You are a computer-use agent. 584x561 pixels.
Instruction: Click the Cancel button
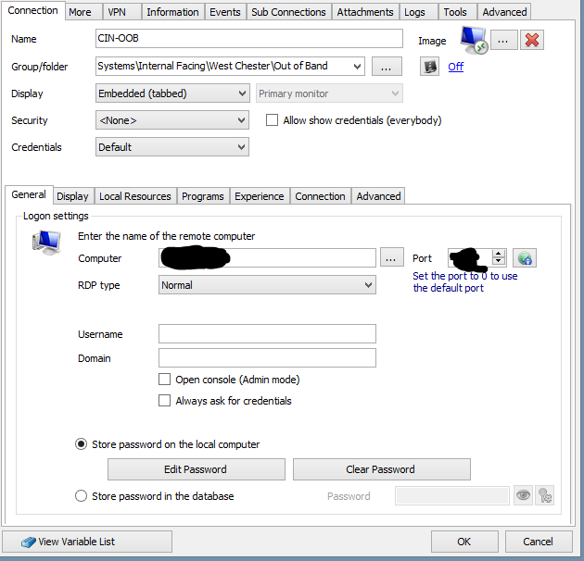(539, 542)
